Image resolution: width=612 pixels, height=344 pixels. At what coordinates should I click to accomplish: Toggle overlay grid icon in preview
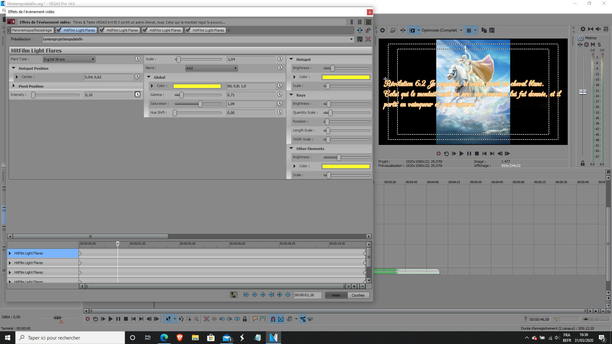(x=469, y=30)
